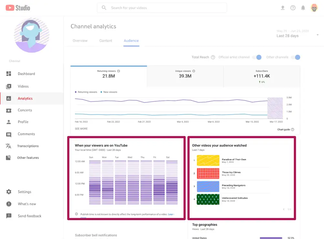The image size is (324, 239).
Task: Click the search magnifier icon
Action: click(104, 8)
